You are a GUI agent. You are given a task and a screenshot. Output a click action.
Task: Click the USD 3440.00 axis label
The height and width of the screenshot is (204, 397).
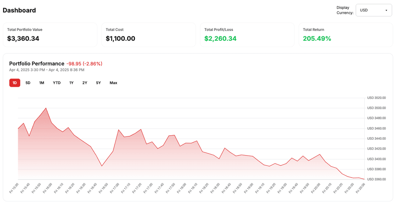pyautogui.click(x=376, y=139)
